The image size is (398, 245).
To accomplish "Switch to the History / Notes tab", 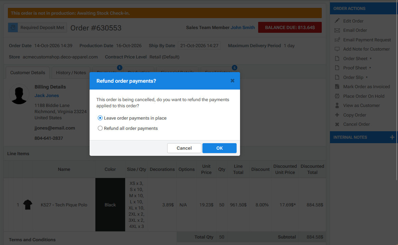I will 71,72.
